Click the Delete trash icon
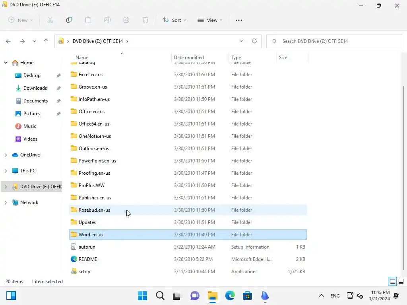 145,20
